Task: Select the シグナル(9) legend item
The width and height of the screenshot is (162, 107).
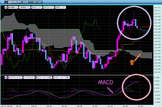Action: 29,77
